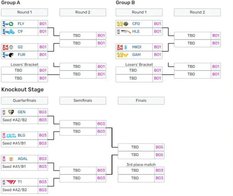Click the G2 Esports logo icon

tap(11, 47)
